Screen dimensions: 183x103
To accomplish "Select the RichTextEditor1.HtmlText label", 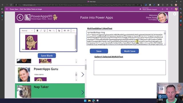I will 100,28.
